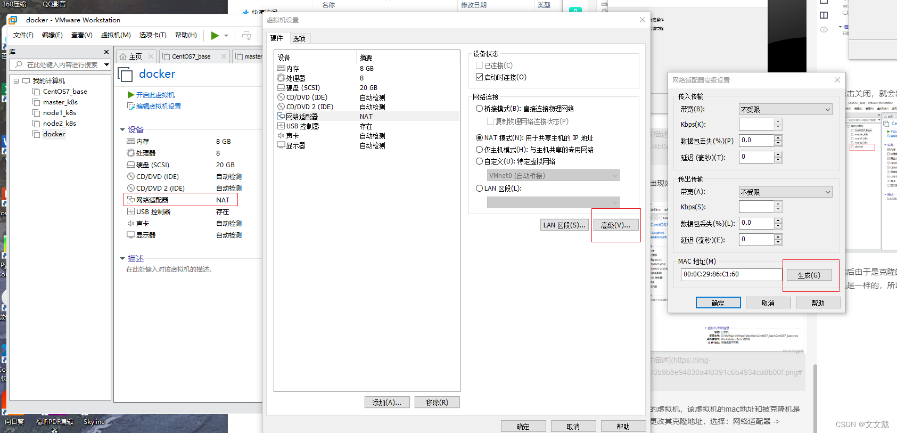Select LAN segment (LAN 区段) radio button
This screenshot has height=433, width=897.
[x=479, y=188]
